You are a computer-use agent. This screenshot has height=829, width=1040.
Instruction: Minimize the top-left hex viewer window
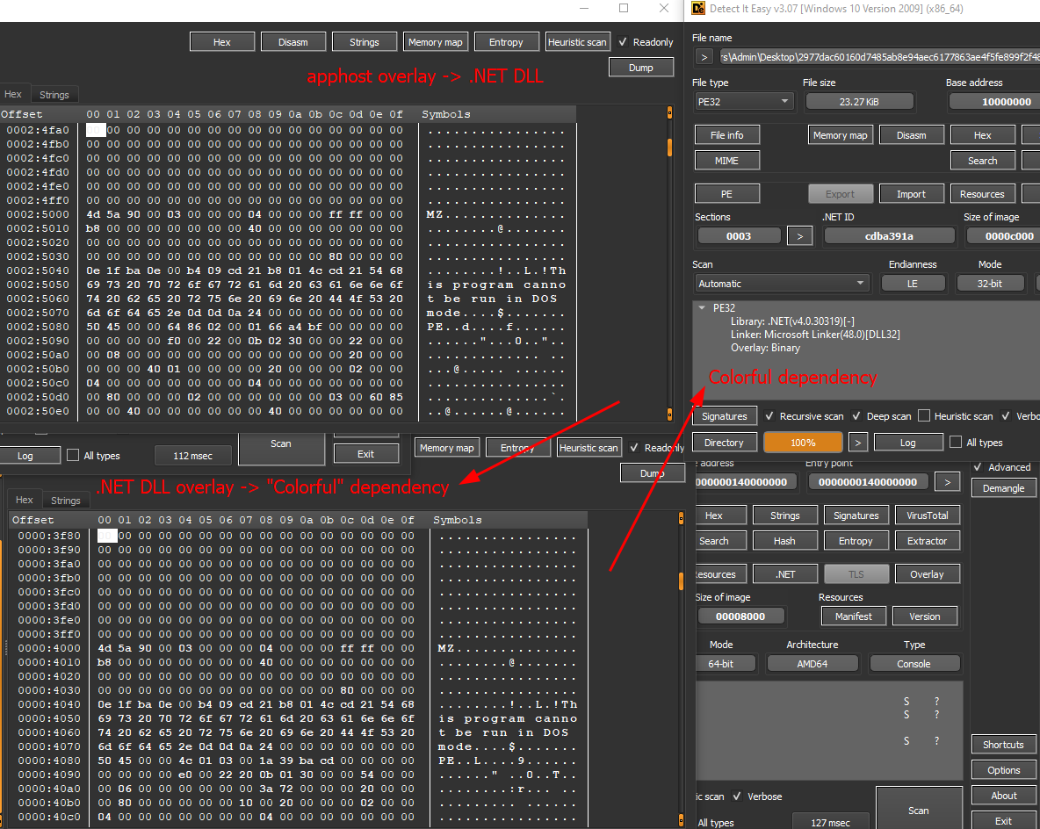tap(583, 8)
